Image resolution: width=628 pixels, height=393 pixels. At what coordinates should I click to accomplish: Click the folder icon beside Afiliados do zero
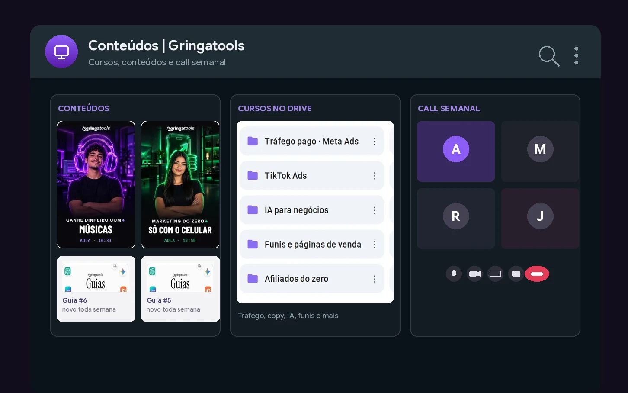pyautogui.click(x=253, y=279)
